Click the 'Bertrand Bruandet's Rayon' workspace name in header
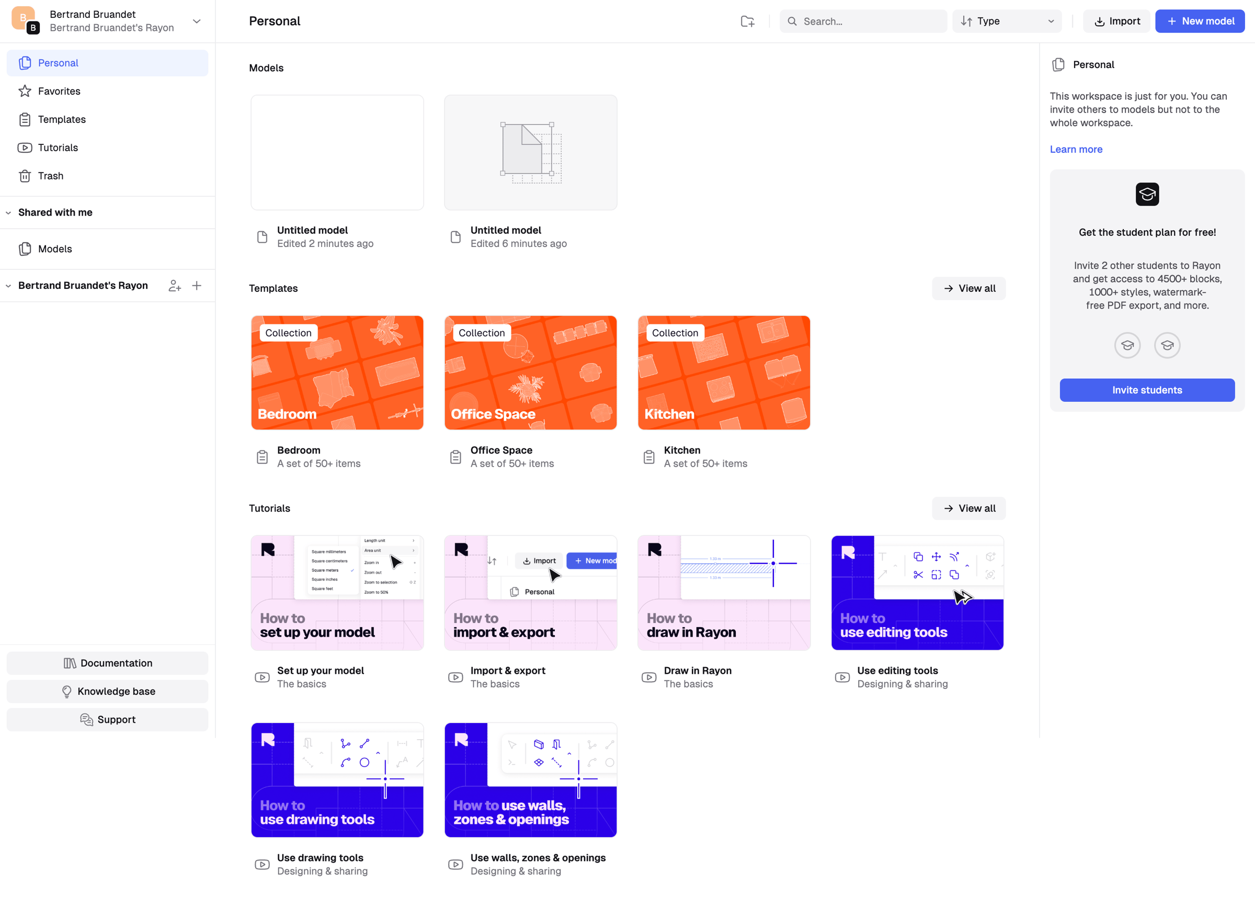The height and width of the screenshot is (904, 1255). coord(112,28)
